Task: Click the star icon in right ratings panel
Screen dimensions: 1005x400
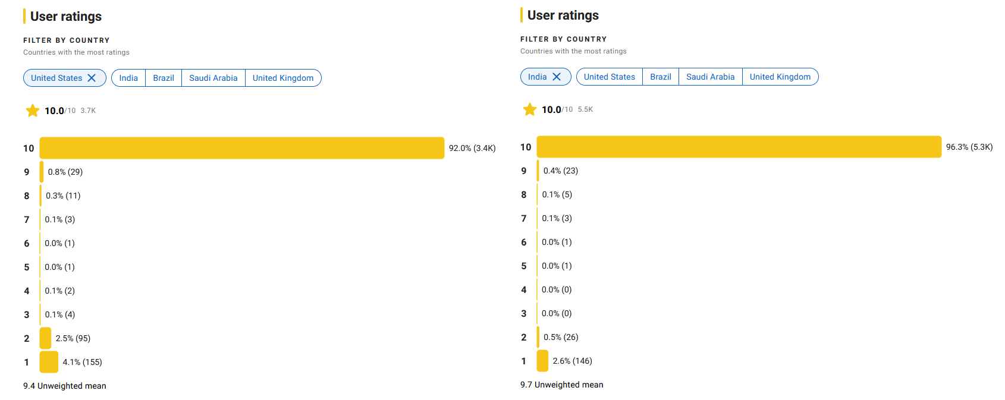Action: 530,109
